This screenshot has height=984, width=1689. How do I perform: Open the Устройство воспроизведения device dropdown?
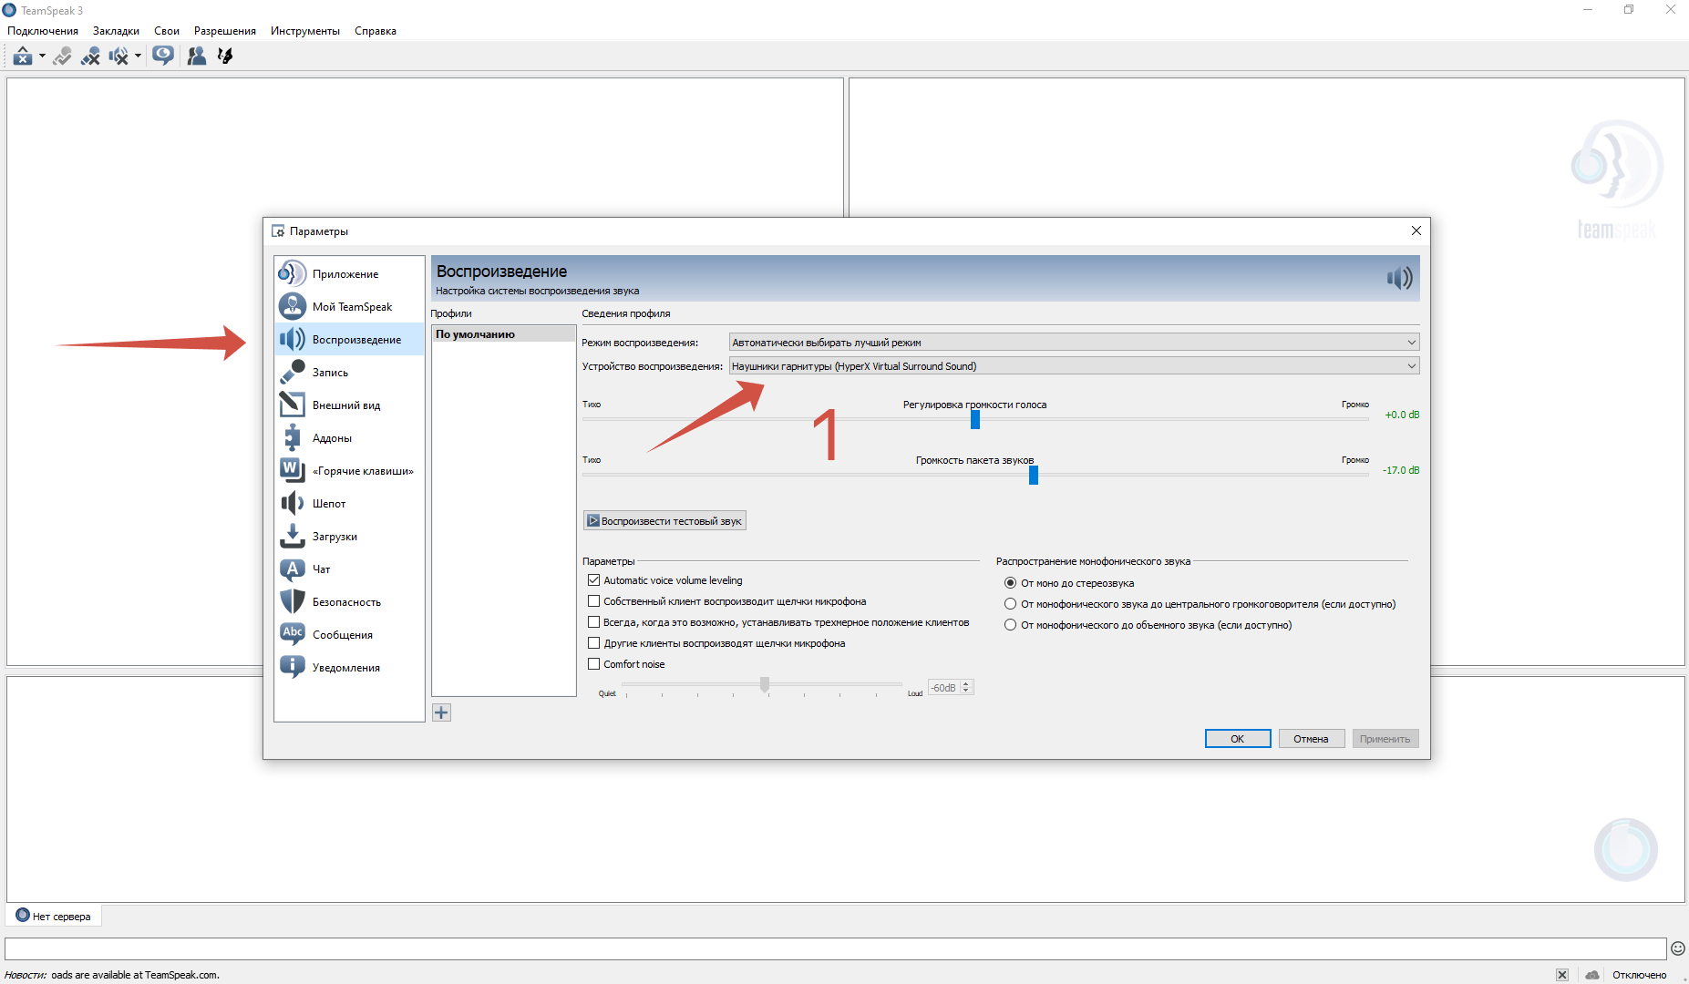[x=1074, y=366]
